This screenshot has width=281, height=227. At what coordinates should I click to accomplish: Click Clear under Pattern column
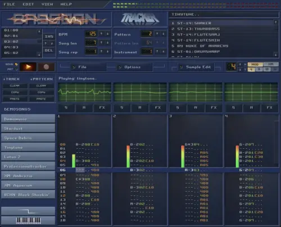click(x=41, y=86)
